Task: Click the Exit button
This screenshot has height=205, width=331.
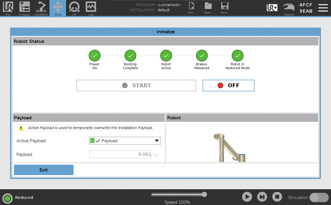Action: click(44, 170)
